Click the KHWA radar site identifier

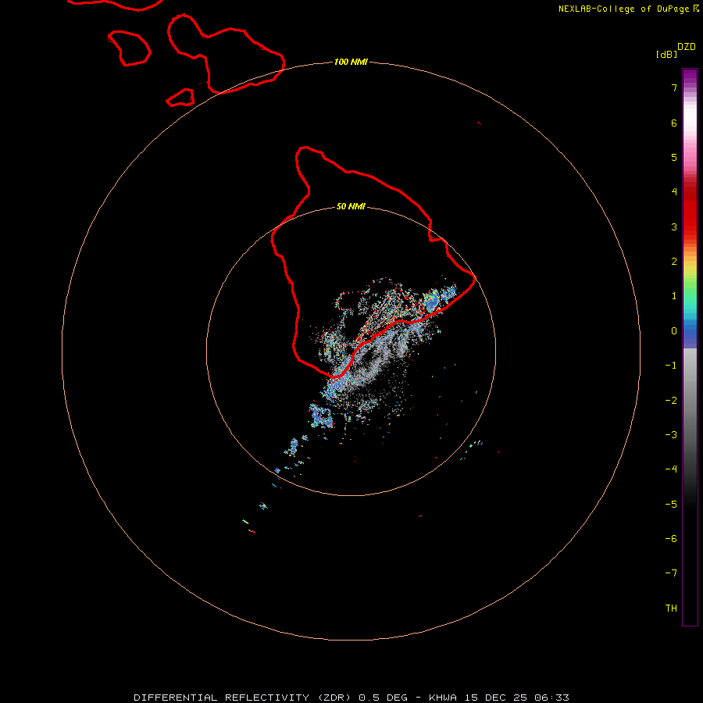tap(443, 698)
